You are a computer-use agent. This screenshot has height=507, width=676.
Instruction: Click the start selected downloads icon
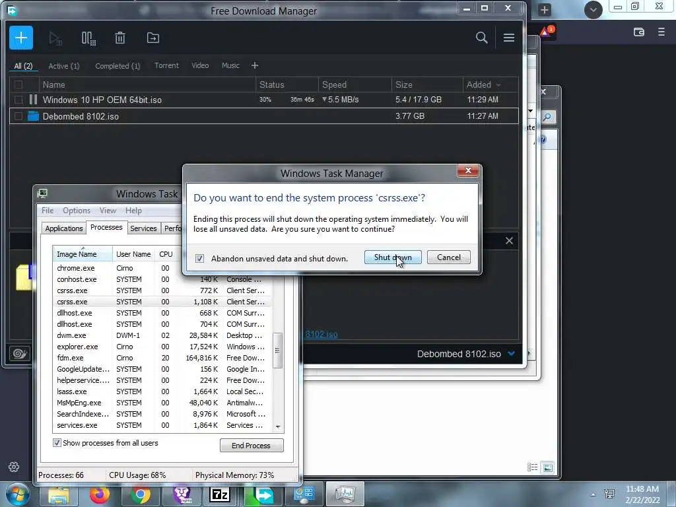[55, 38]
